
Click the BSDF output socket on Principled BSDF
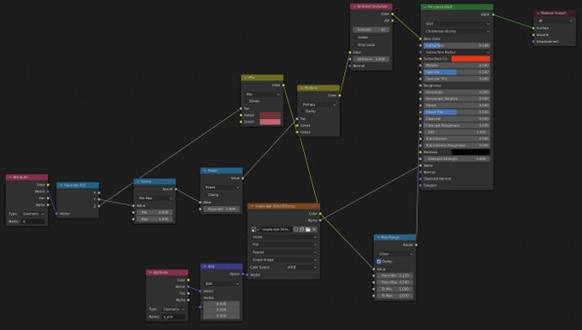tap(493, 15)
